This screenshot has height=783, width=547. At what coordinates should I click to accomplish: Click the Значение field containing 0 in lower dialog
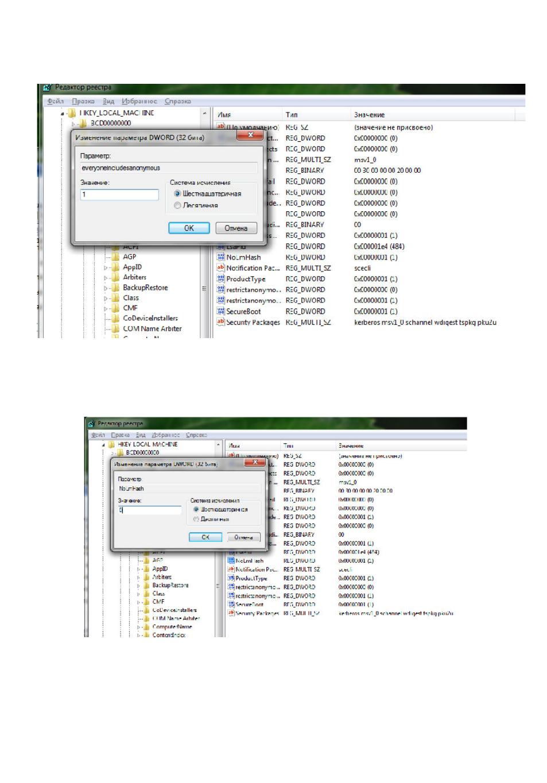tap(150, 510)
